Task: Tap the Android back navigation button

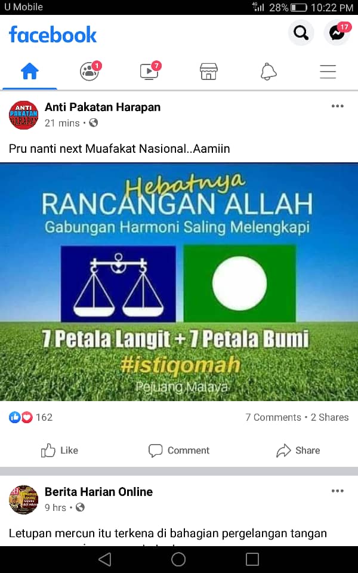Action: (105, 559)
